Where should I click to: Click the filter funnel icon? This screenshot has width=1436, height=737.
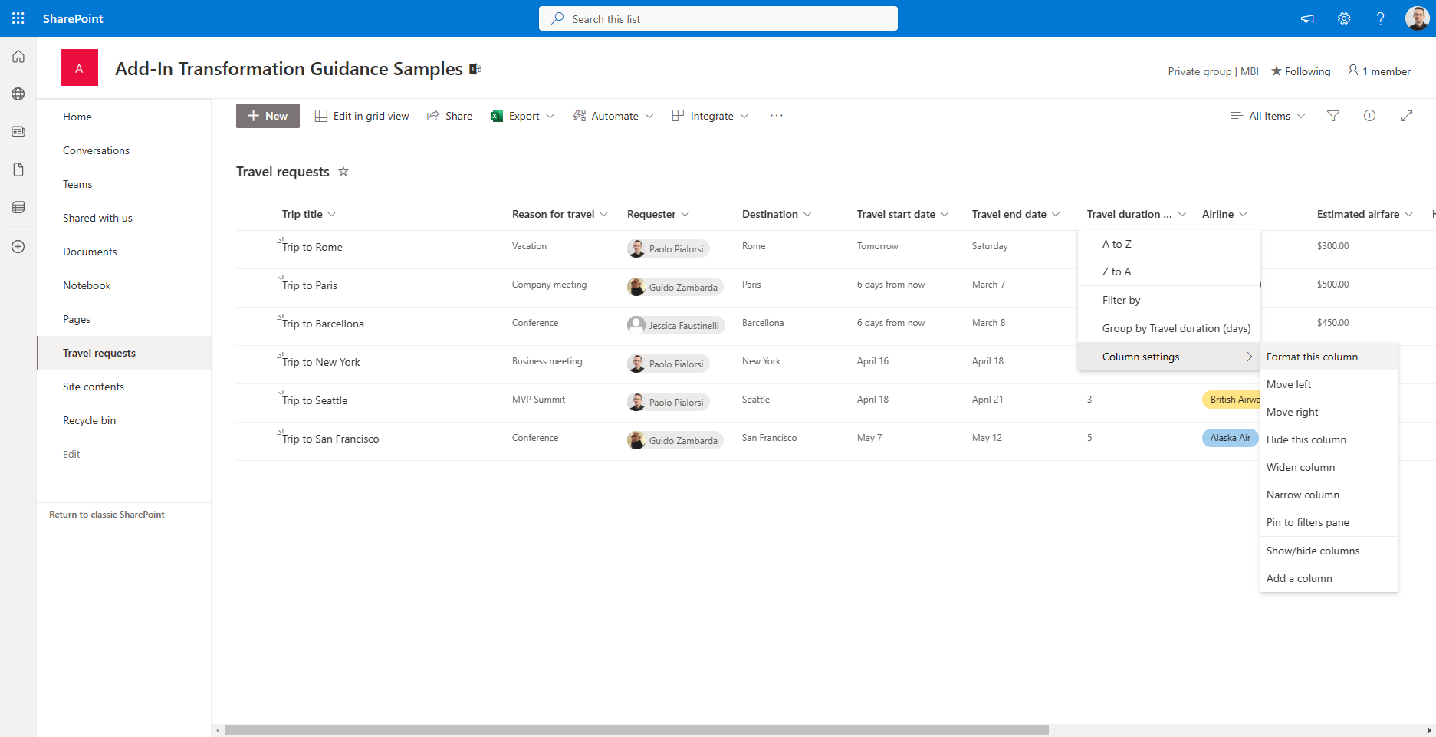(1333, 115)
